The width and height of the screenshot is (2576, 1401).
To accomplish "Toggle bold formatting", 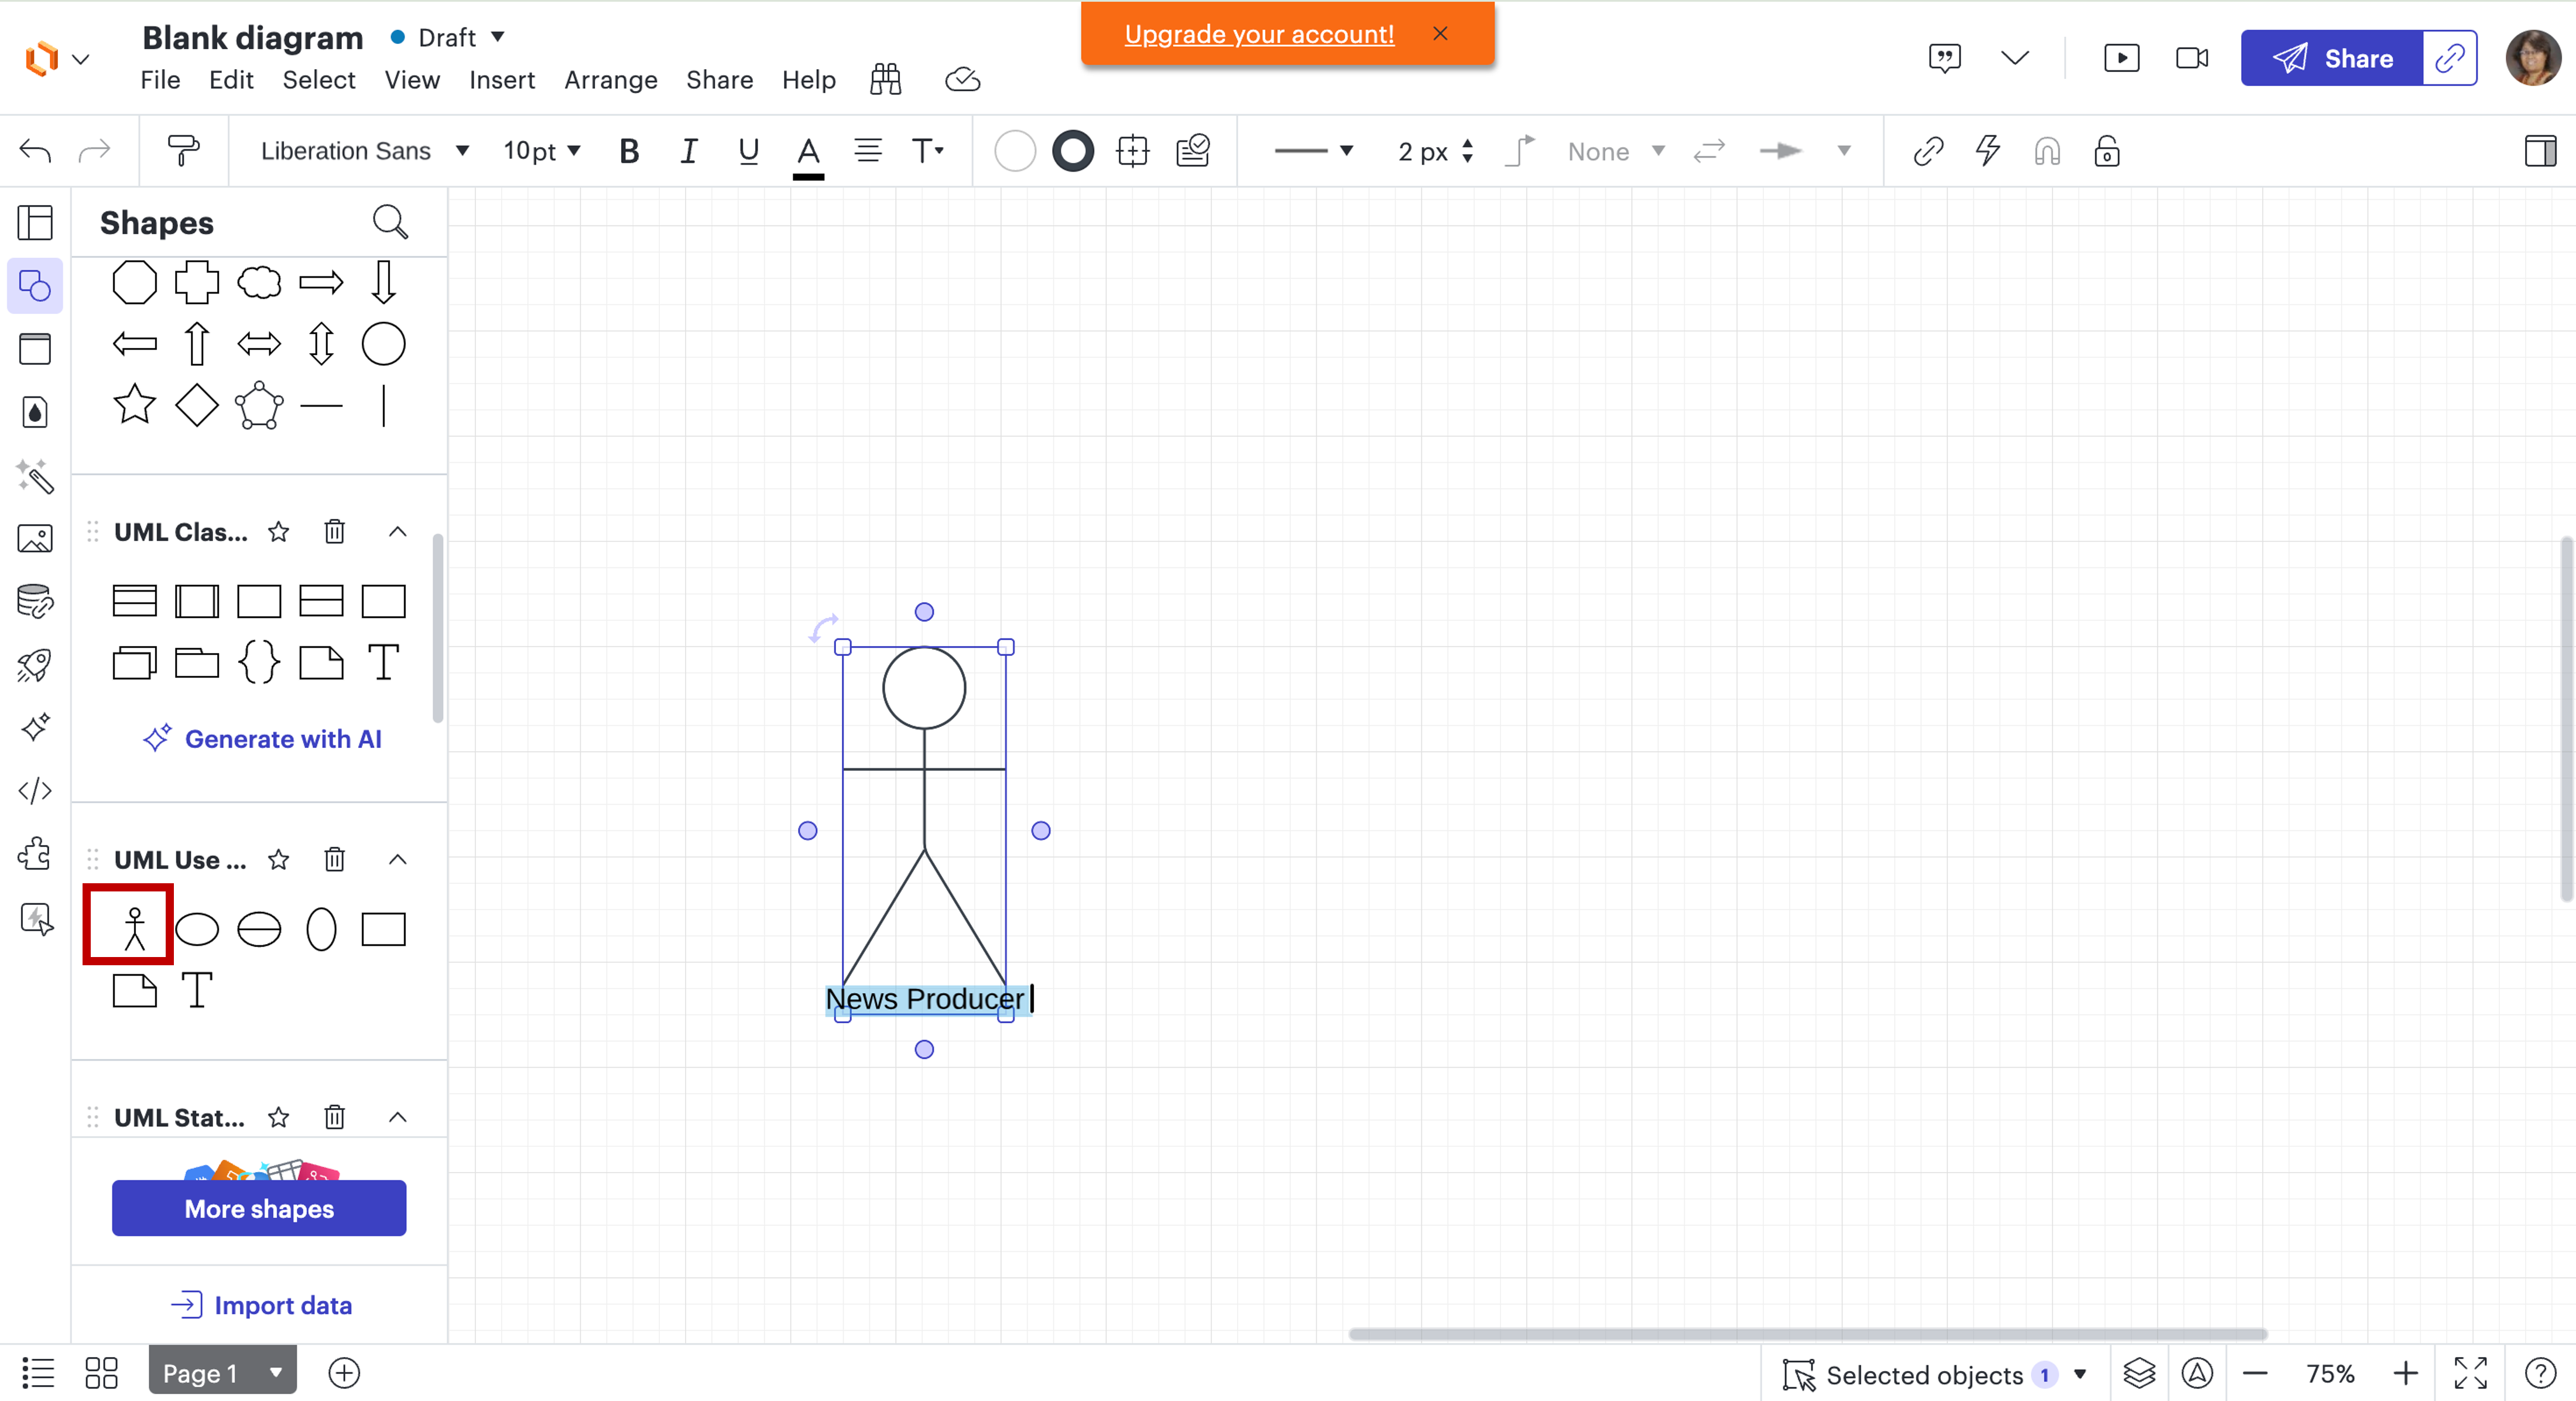I will tap(629, 151).
